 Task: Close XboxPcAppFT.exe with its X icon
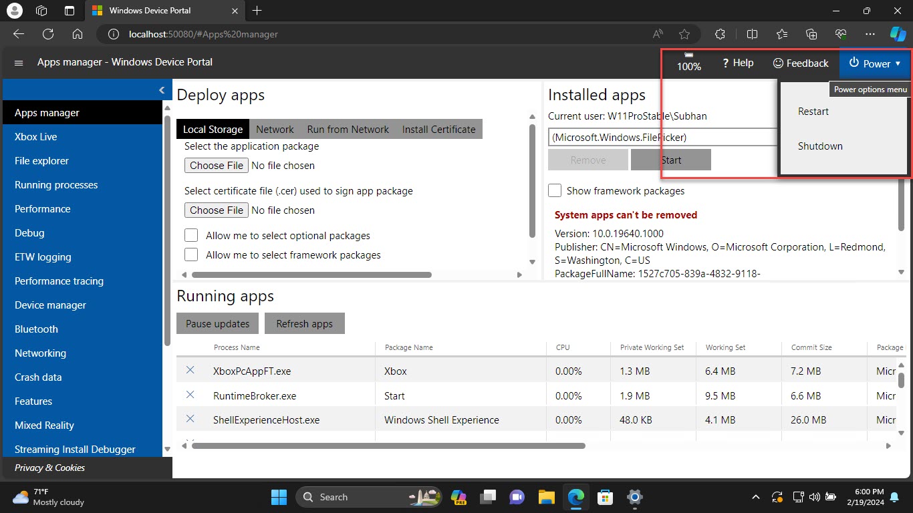pyautogui.click(x=190, y=370)
